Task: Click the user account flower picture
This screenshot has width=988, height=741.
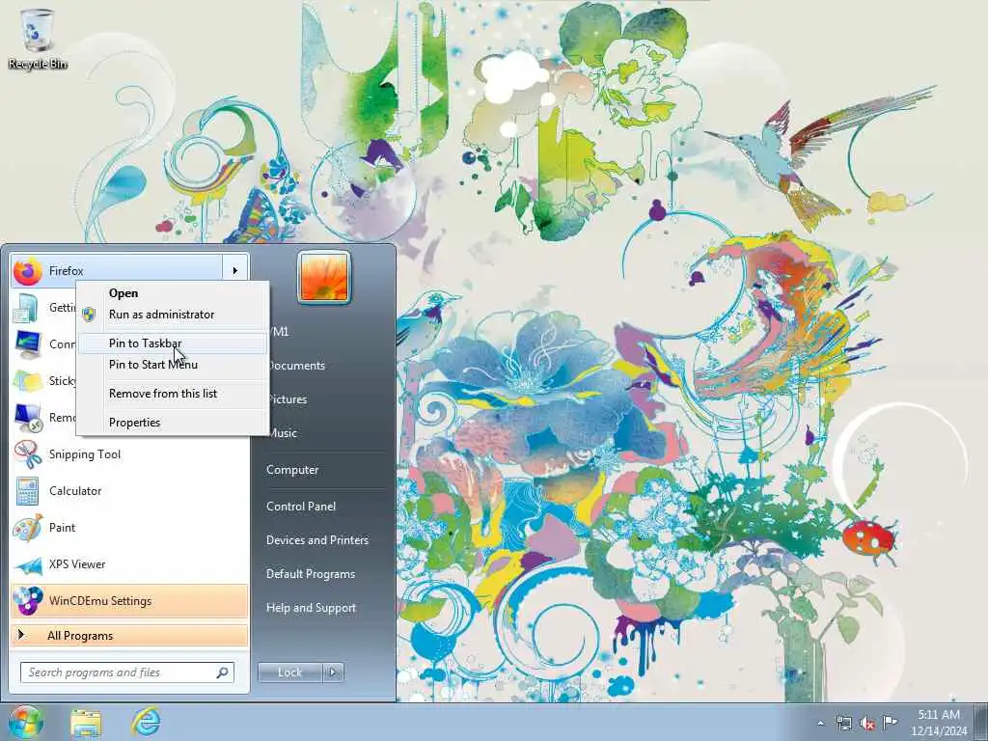Action: [x=324, y=277]
